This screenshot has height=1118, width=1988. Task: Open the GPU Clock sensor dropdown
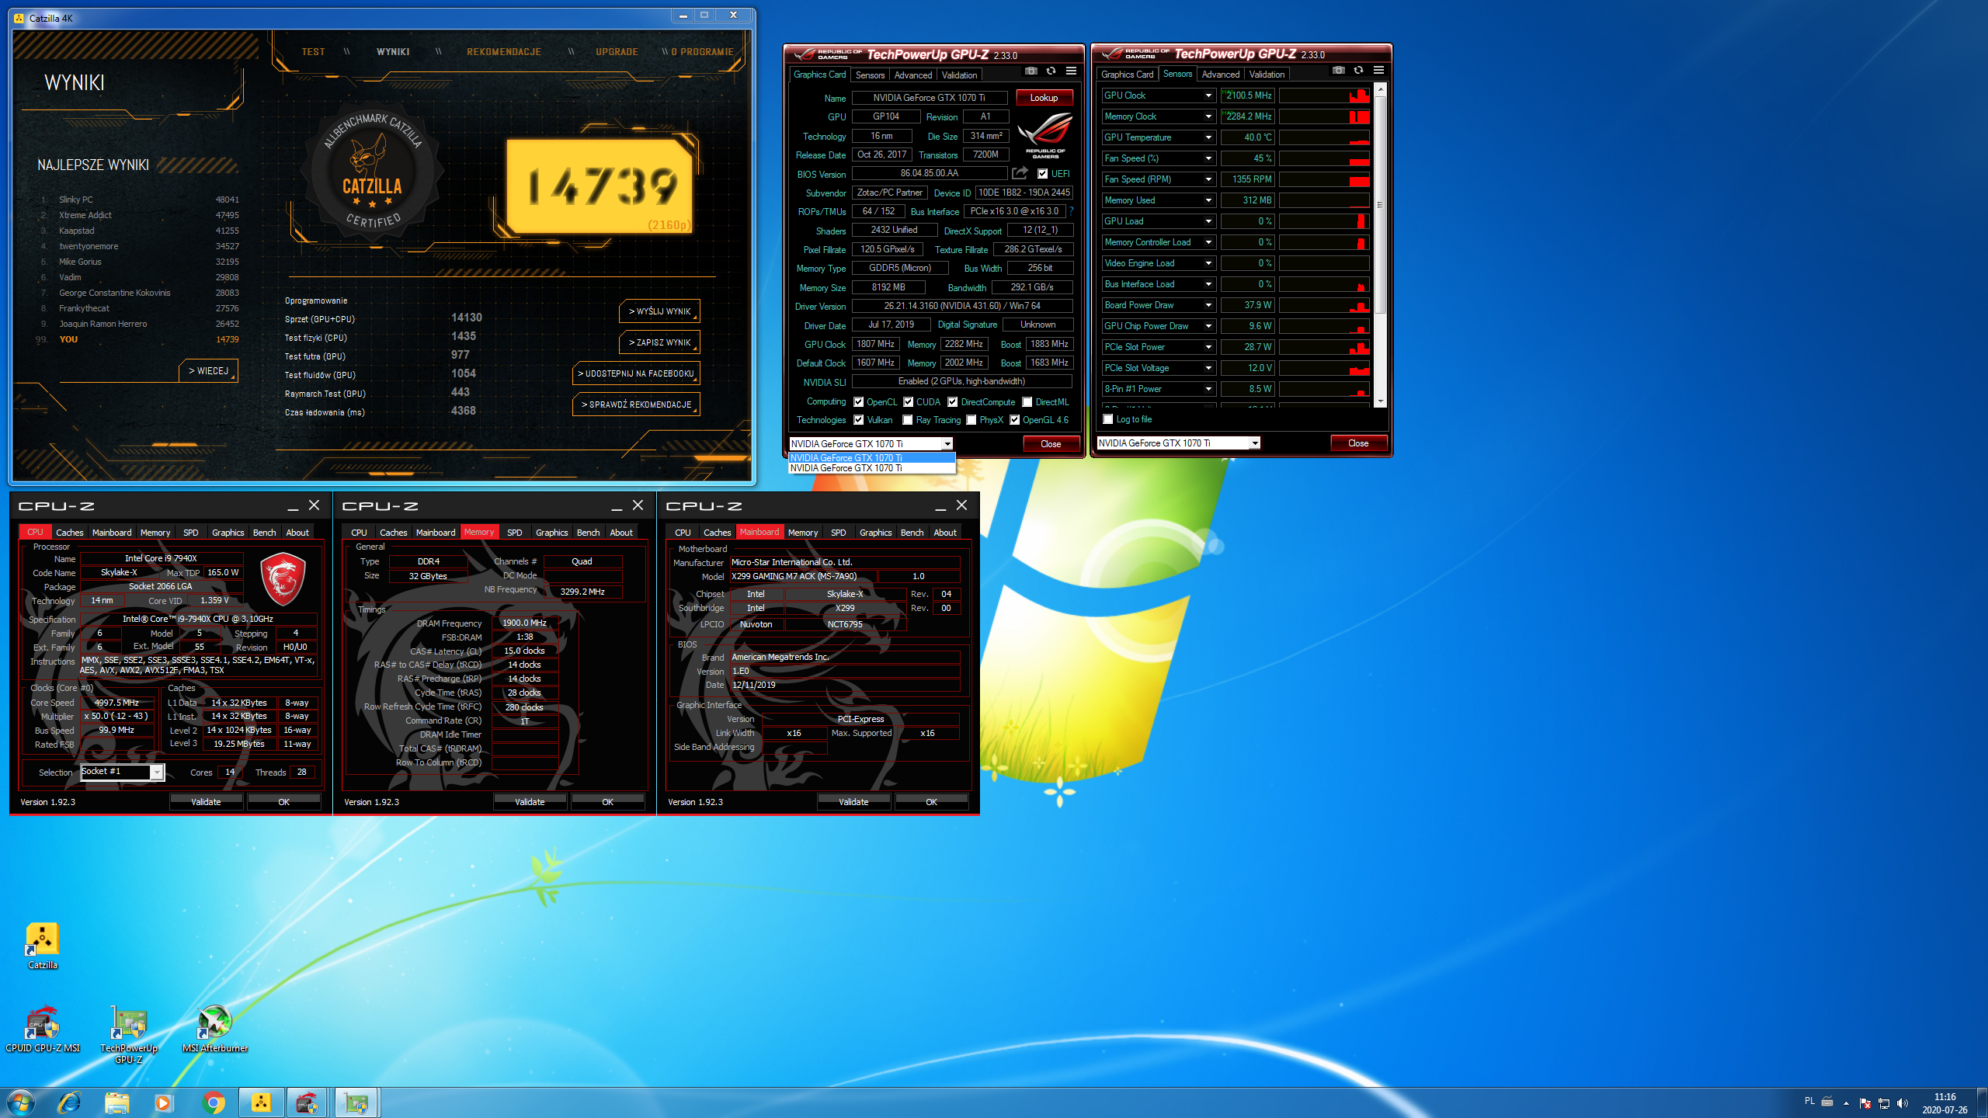(x=1208, y=95)
